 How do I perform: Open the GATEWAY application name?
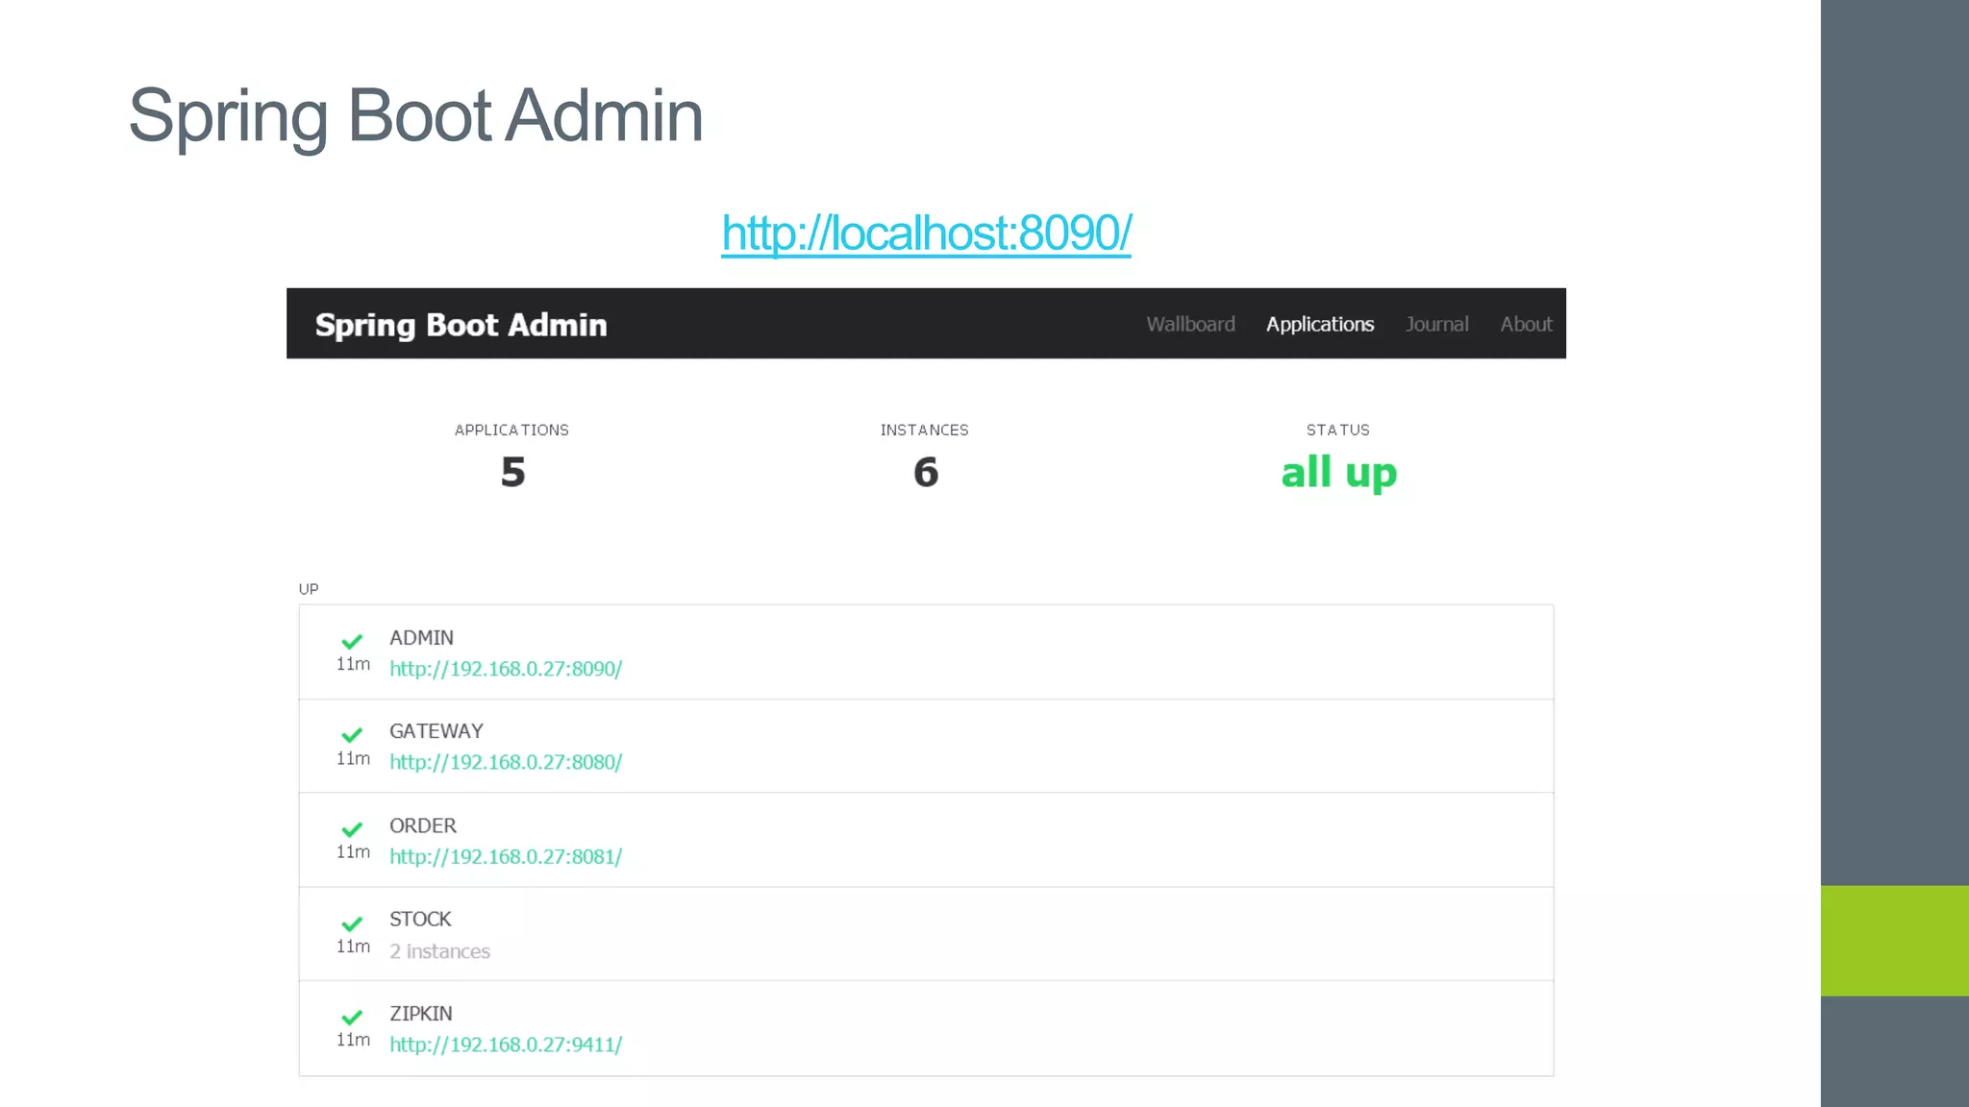(436, 731)
